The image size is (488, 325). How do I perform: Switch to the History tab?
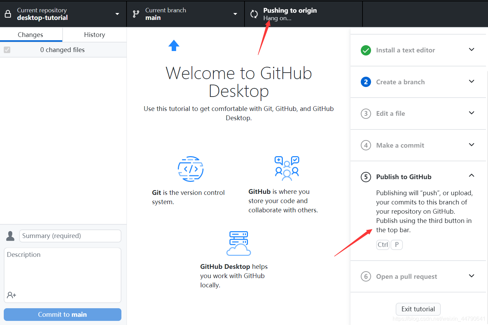pos(95,35)
